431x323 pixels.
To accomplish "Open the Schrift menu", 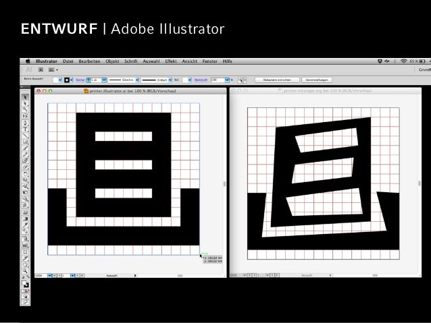I will pyautogui.click(x=131, y=61).
